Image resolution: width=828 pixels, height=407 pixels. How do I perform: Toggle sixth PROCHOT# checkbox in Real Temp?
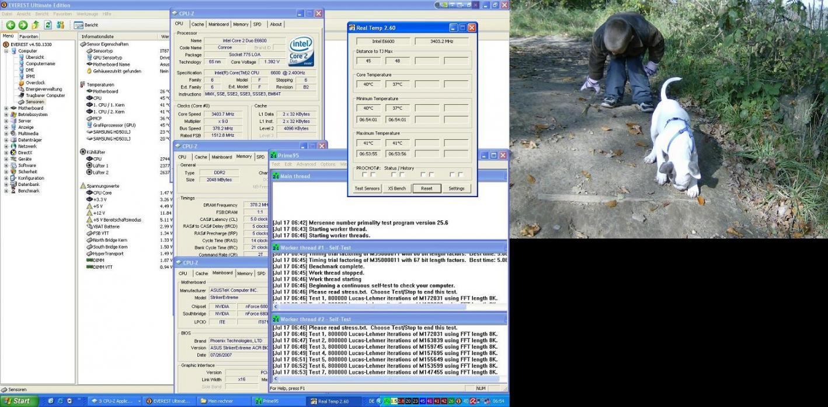coord(432,174)
